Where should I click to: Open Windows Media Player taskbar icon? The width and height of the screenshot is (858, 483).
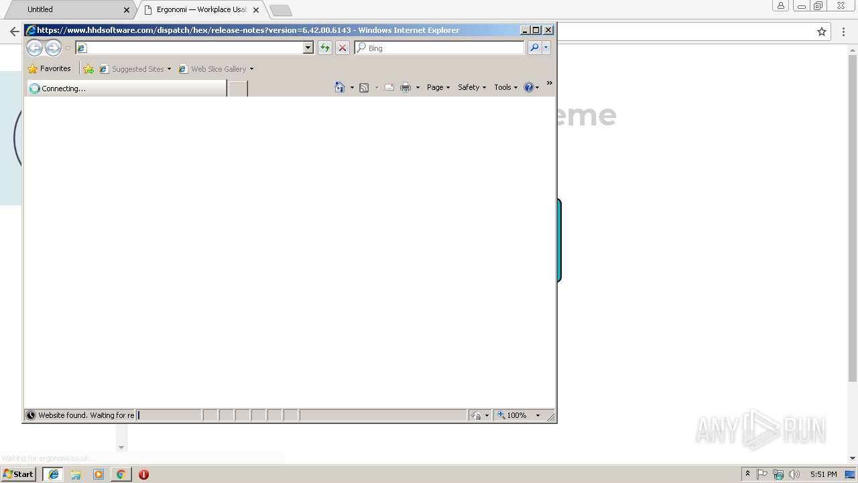click(99, 474)
